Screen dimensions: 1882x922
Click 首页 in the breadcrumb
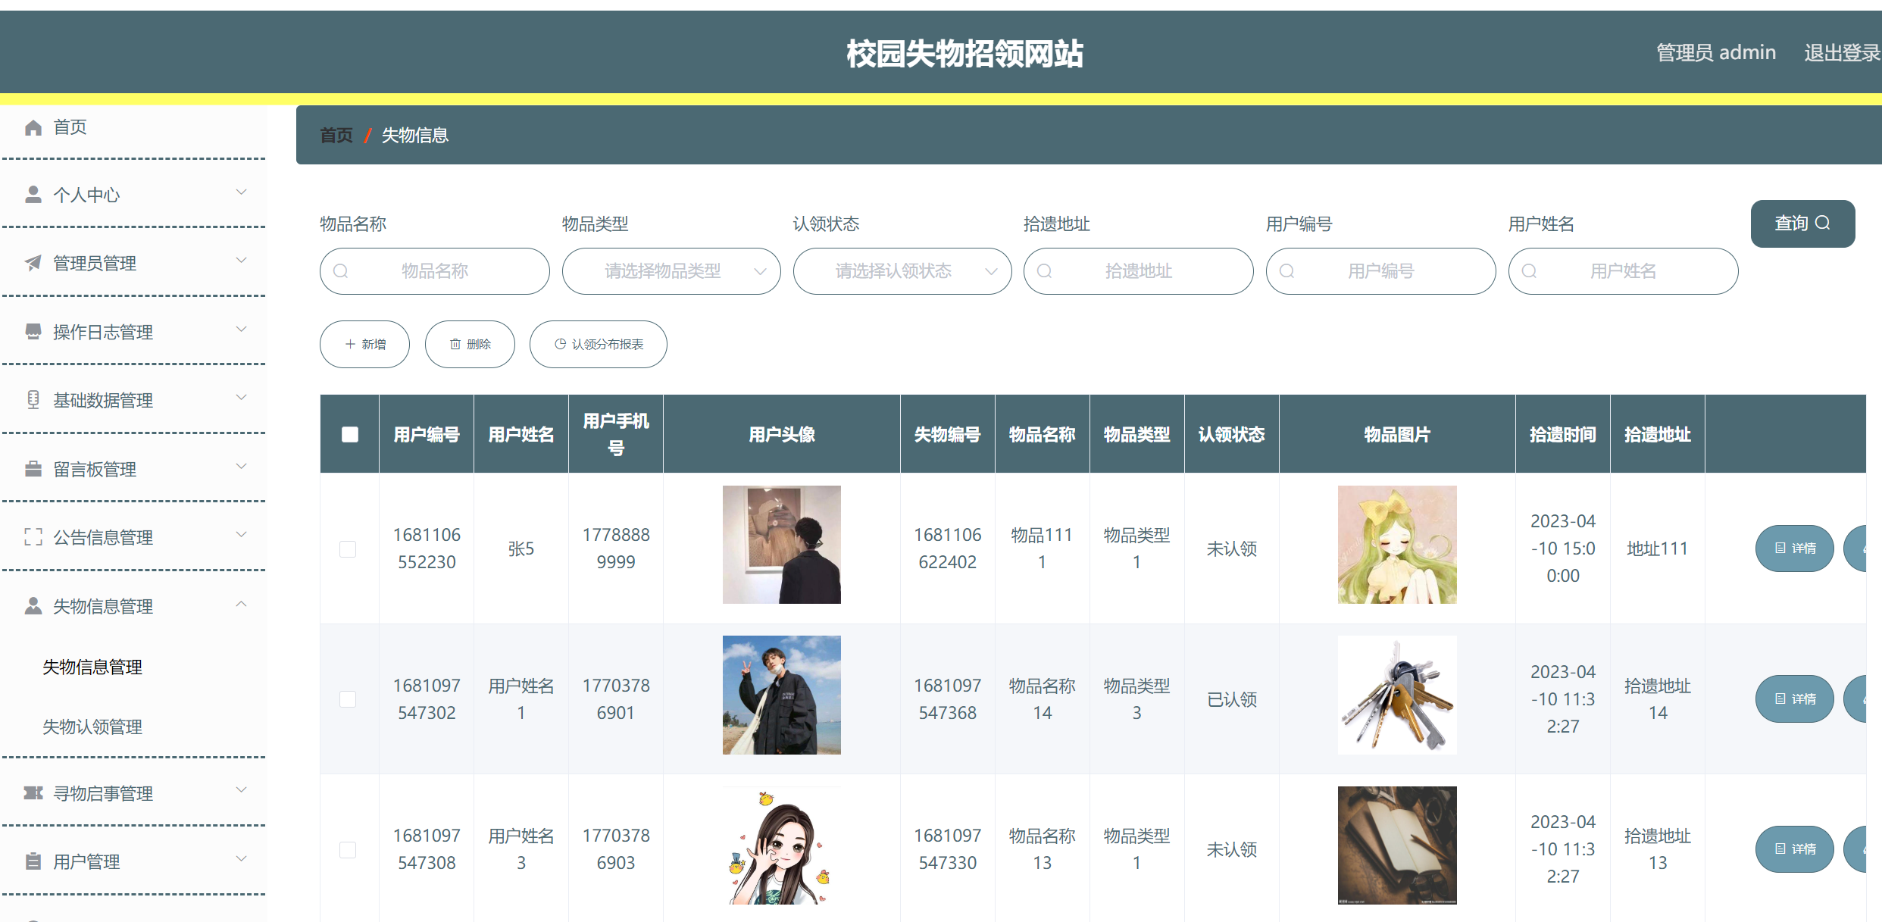coord(336,135)
